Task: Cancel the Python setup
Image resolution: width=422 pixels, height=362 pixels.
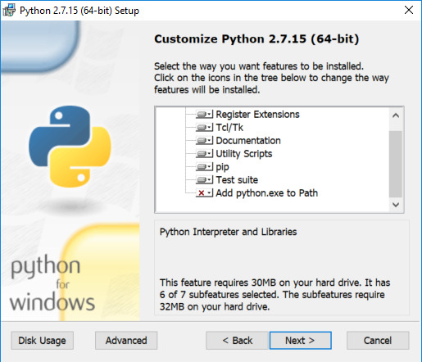Action: click(378, 341)
